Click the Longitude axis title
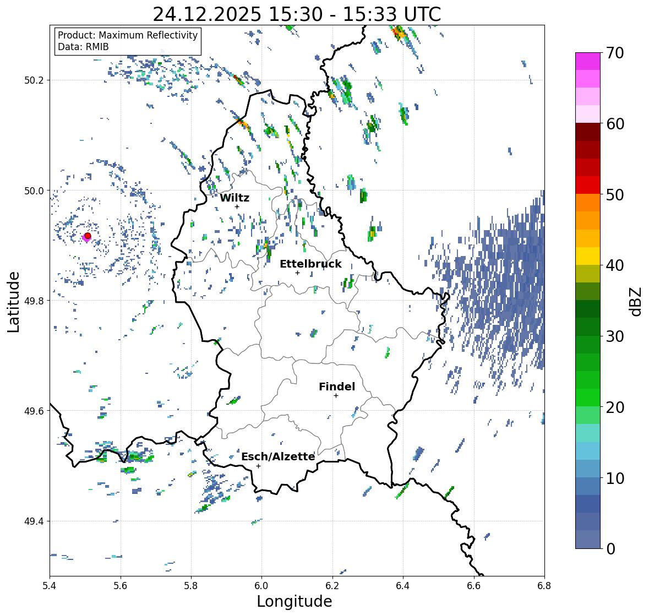Image resolution: width=649 pixels, height=615 pixels. (294, 601)
